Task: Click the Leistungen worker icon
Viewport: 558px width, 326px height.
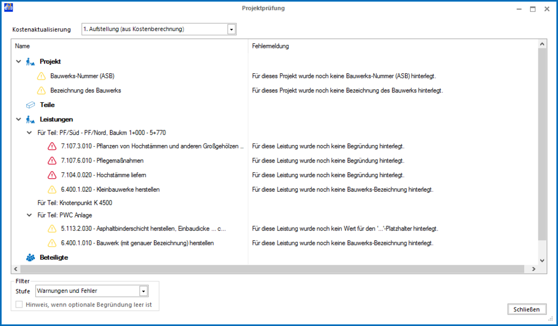Action: tap(30, 120)
